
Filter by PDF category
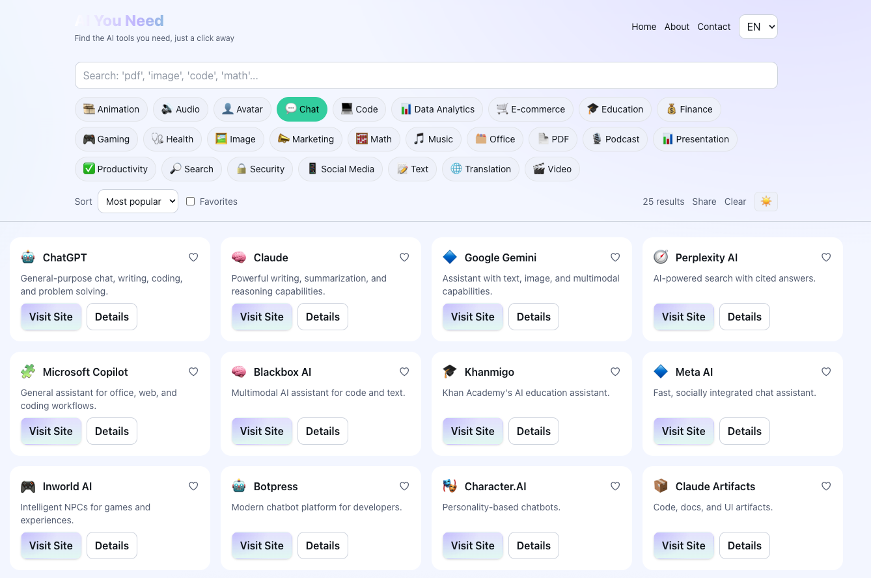pyautogui.click(x=553, y=139)
